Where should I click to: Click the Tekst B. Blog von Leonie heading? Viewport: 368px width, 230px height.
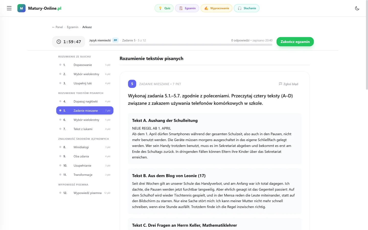[169, 176]
